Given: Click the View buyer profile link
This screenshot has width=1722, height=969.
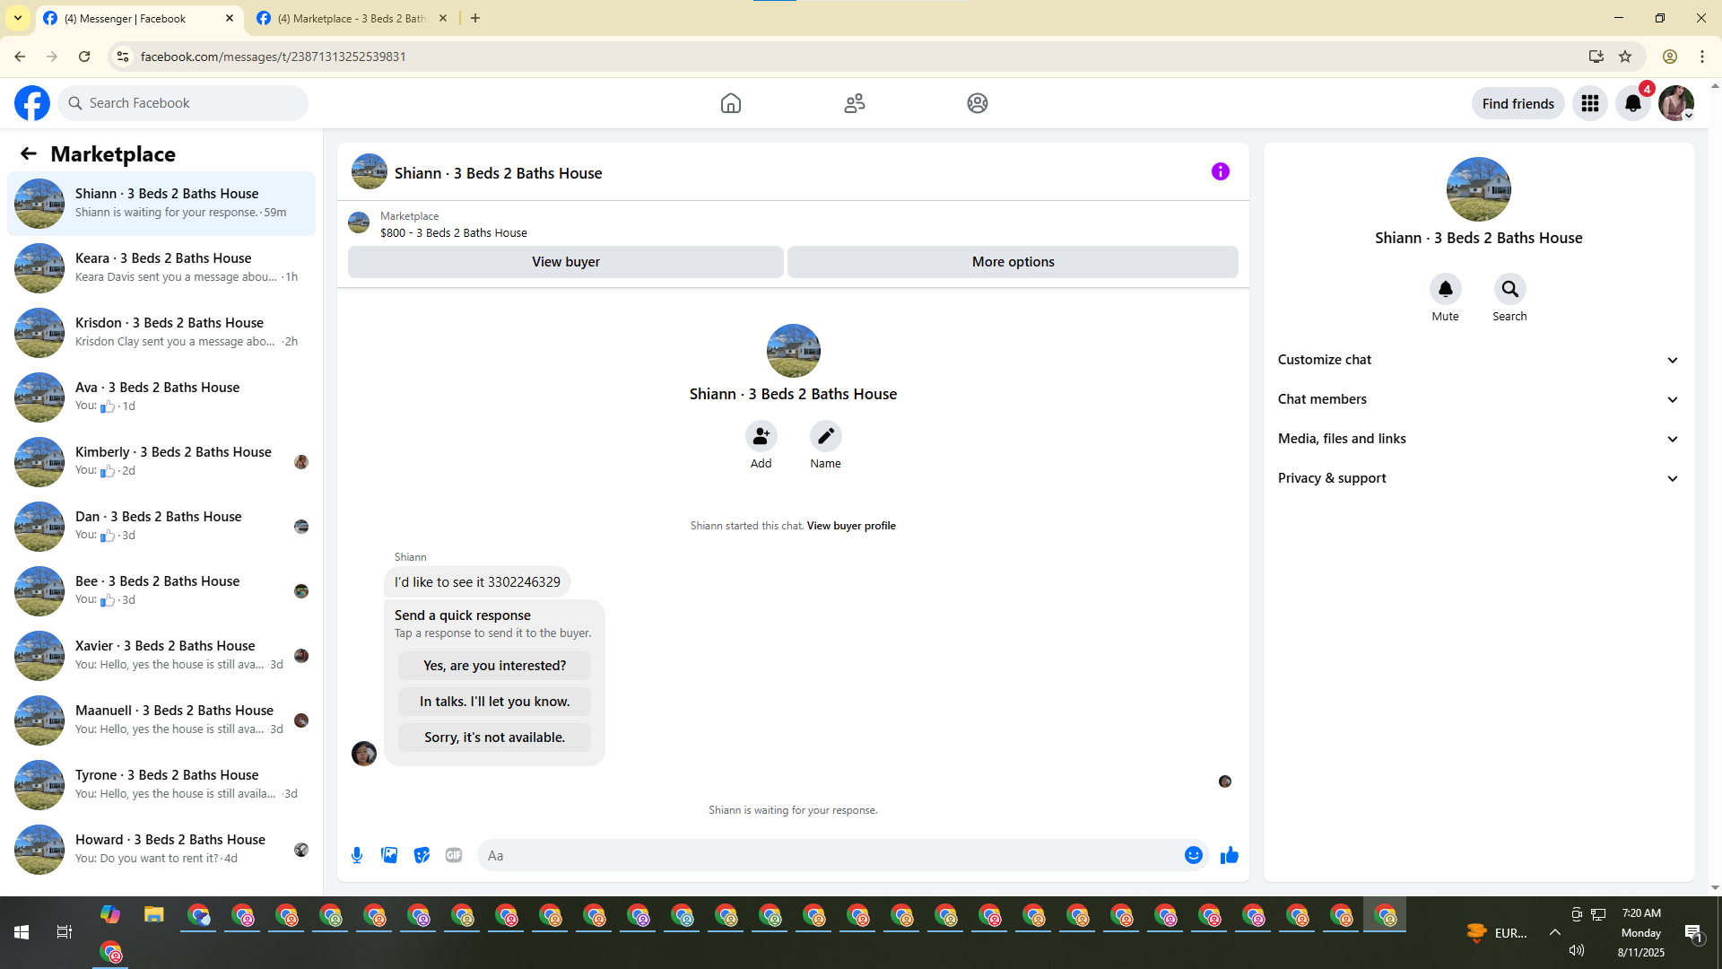Looking at the screenshot, I should [850, 526].
